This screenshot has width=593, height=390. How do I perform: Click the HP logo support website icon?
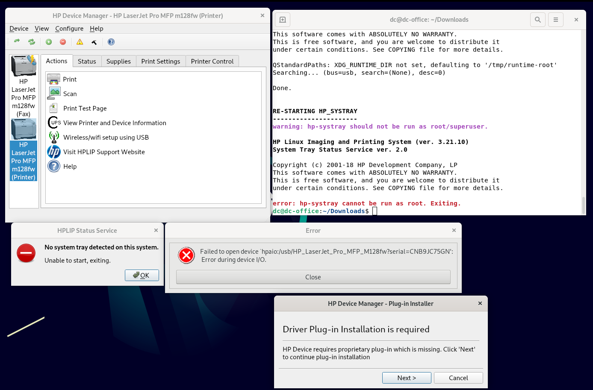(54, 152)
